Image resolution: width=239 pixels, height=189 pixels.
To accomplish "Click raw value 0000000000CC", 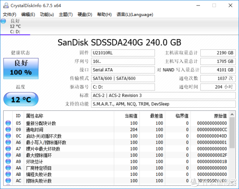I will coord(212,130).
